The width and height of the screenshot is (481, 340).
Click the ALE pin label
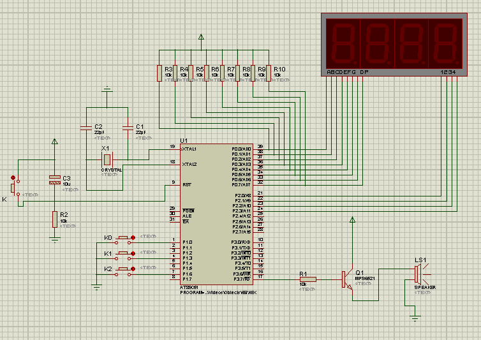187,216
